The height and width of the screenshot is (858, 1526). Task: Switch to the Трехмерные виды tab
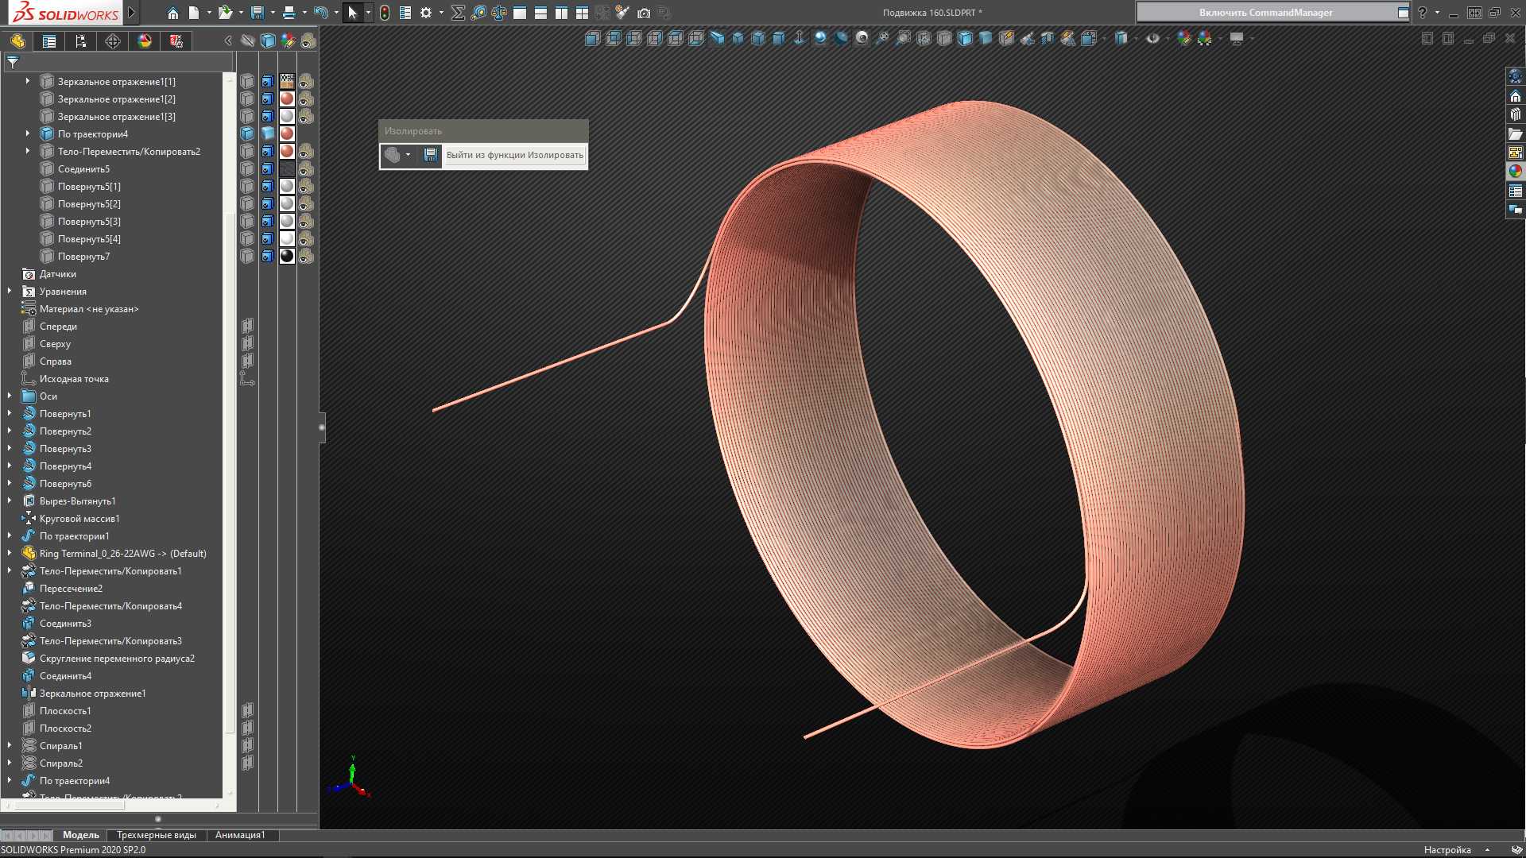click(157, 835)
